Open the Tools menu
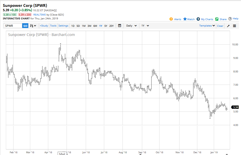This screenshot has width=241, height=155. (53, 26)
